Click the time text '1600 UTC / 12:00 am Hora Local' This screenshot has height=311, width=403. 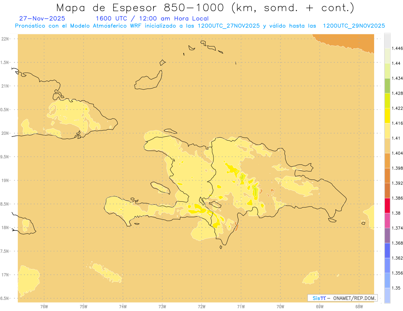tap(152, 18)
